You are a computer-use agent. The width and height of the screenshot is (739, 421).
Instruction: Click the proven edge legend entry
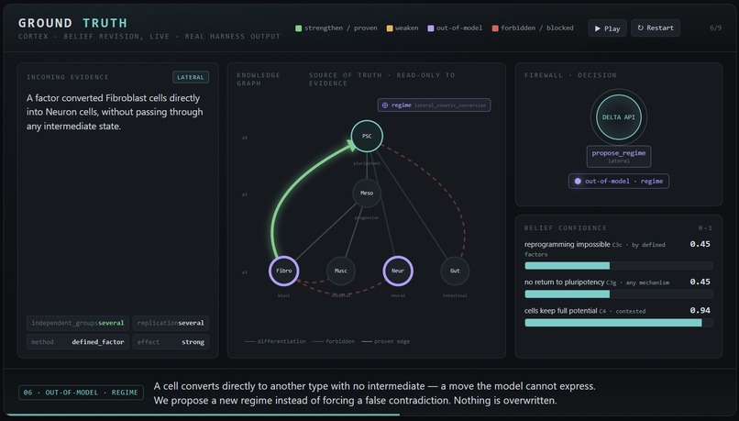(x=385, y=341)
